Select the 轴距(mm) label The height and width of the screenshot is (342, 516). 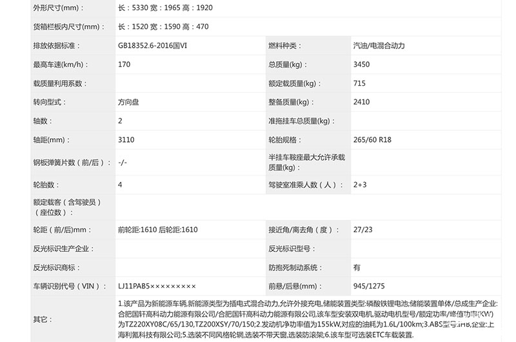[52, 140]
